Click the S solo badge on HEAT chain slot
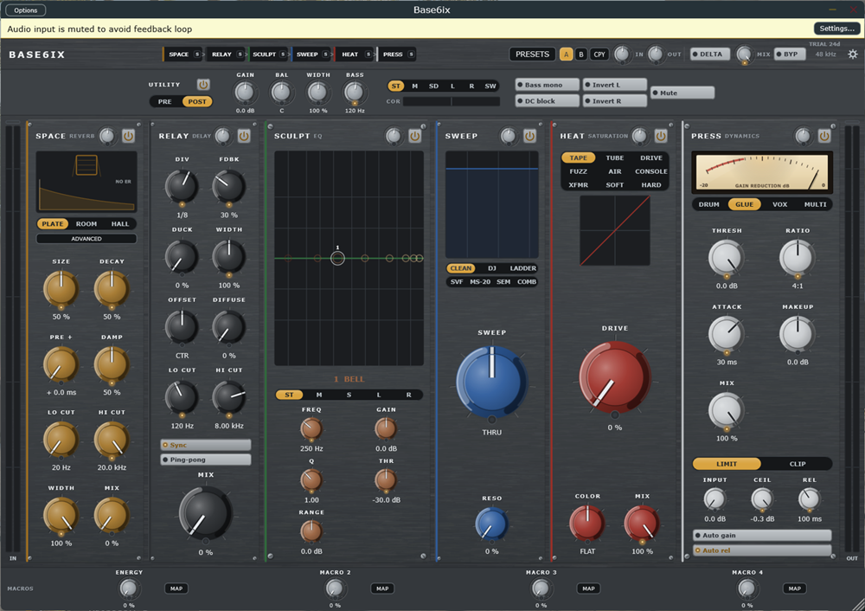 (368, 55)
